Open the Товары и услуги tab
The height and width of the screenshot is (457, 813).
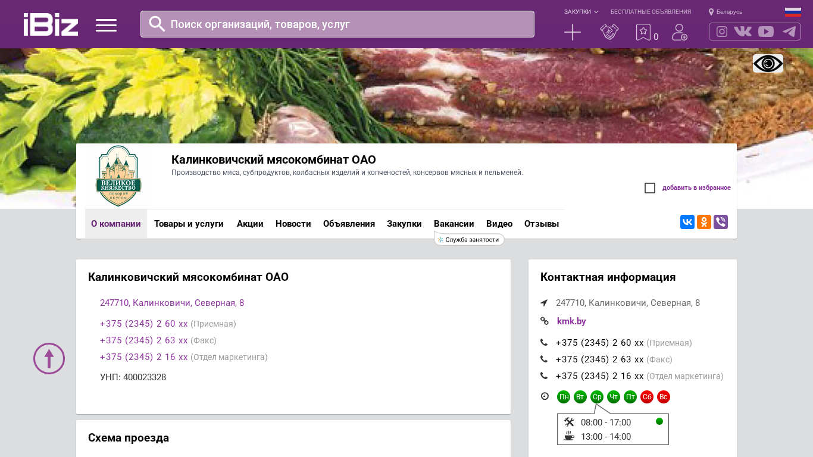click(x=189, y=224)
